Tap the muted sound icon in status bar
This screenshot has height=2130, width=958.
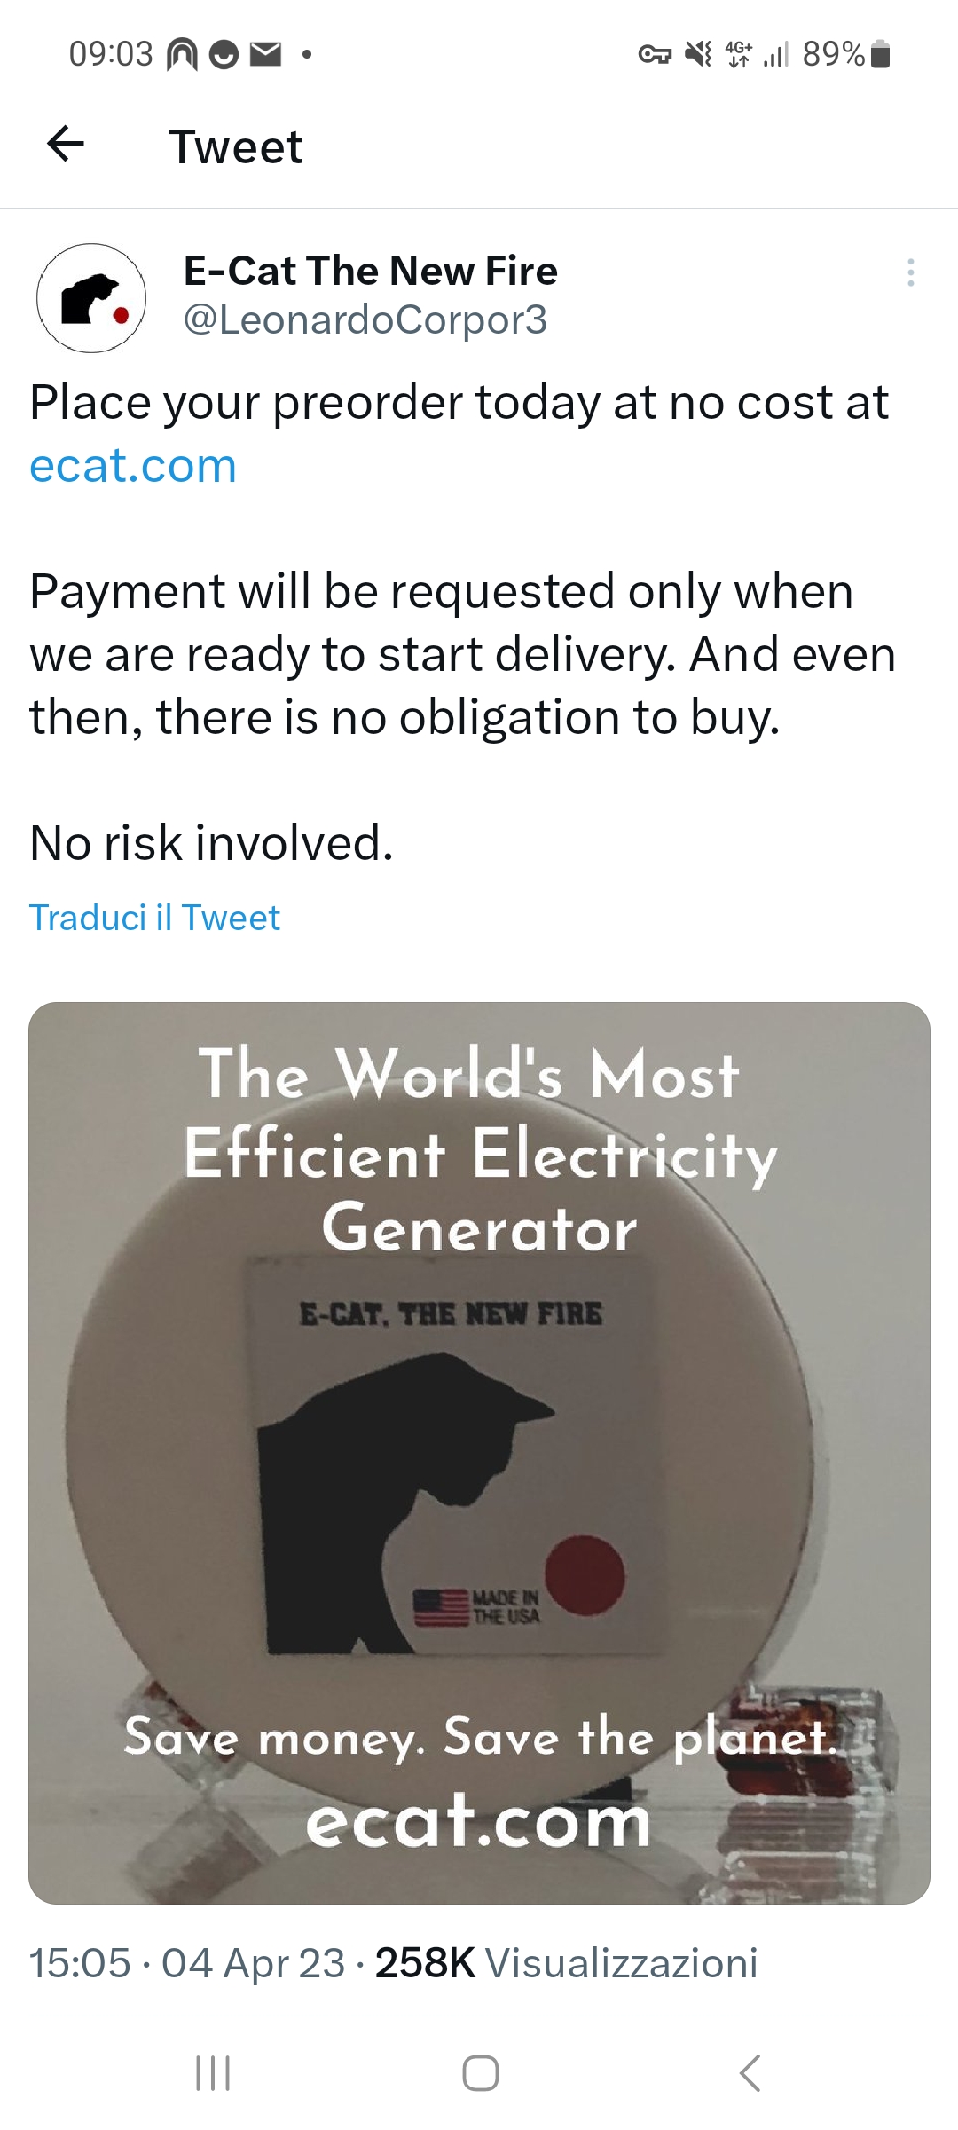[x=699, y=55]
